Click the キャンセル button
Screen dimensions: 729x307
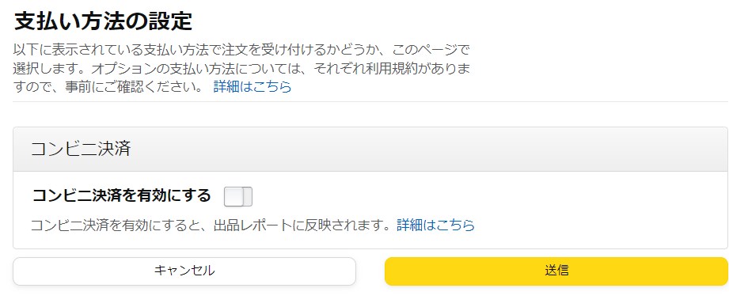[184, 271]
